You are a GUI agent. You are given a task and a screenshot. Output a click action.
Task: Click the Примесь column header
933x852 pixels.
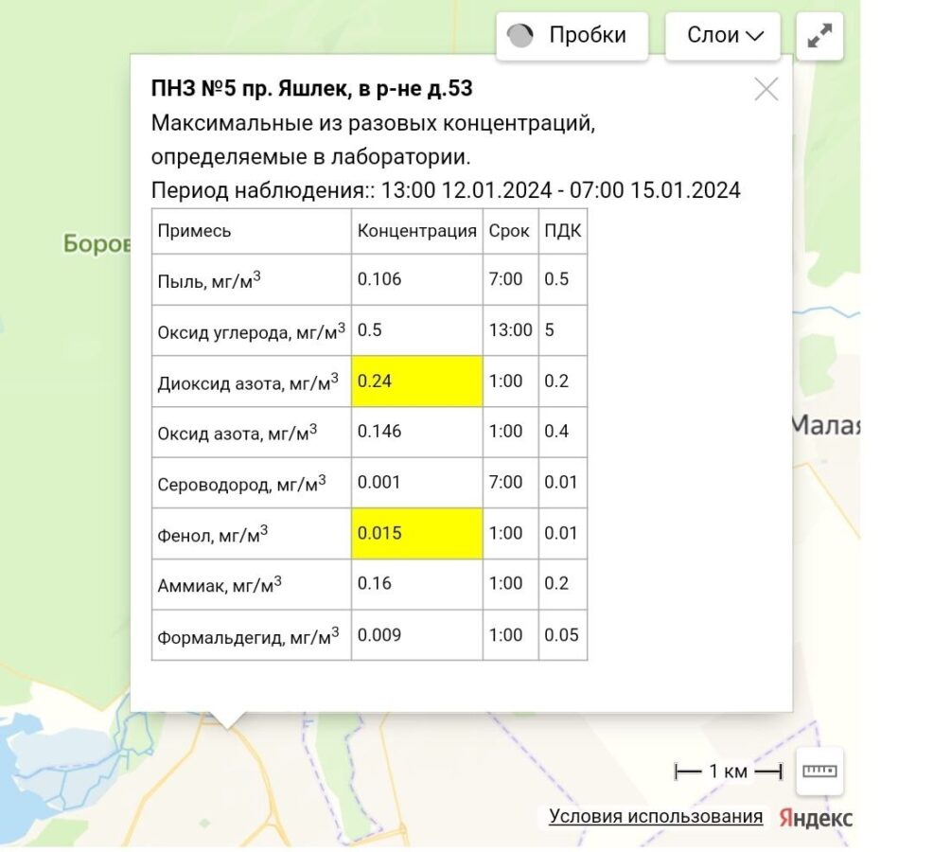coord(194,231)
